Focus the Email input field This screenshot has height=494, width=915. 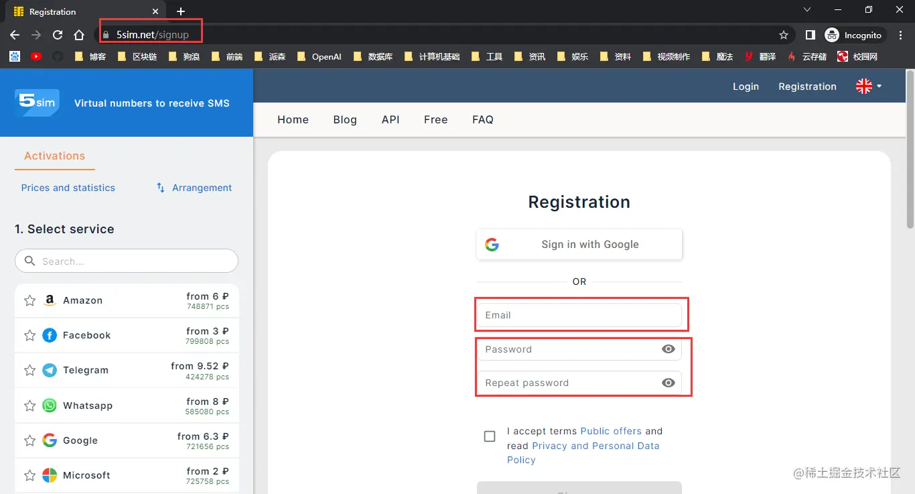coord(579,315)
